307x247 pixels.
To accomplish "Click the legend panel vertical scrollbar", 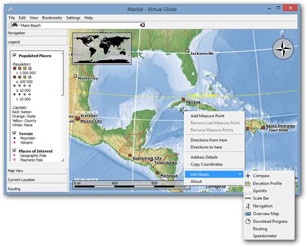I will tap(63, 74).
